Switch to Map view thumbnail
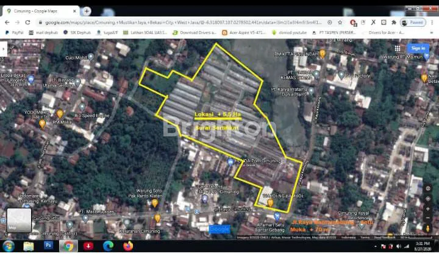 pos(19,220)
